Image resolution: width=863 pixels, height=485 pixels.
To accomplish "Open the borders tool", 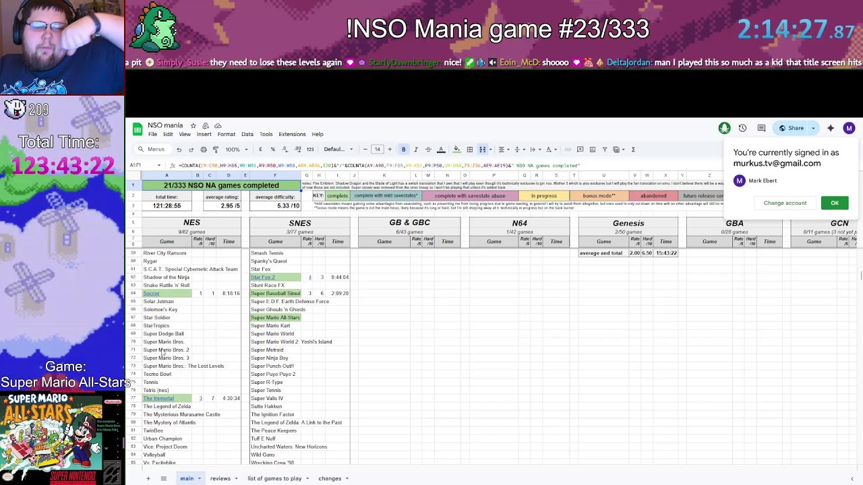I will pos(469,150).
